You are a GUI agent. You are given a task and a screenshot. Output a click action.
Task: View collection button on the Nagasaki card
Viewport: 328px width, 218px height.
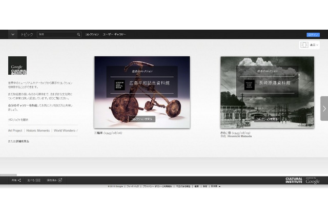click(267, 119)
